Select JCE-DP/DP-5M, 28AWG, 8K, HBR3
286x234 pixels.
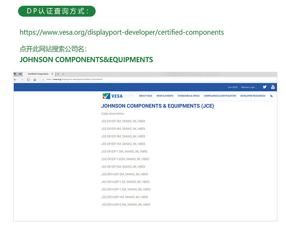click(123, 136)
